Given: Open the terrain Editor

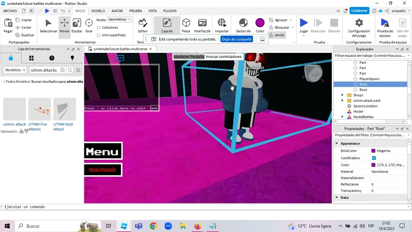Looking at the screenshot, I should [x=143, y=26].
